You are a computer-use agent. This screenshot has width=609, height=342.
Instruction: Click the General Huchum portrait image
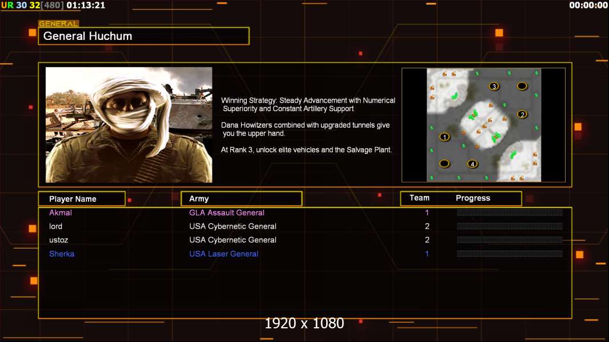(129, 125)
